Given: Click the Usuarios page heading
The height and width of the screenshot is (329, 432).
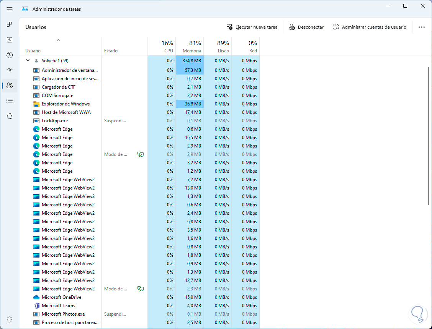Looking at the screenshot, I should [36, 27].
